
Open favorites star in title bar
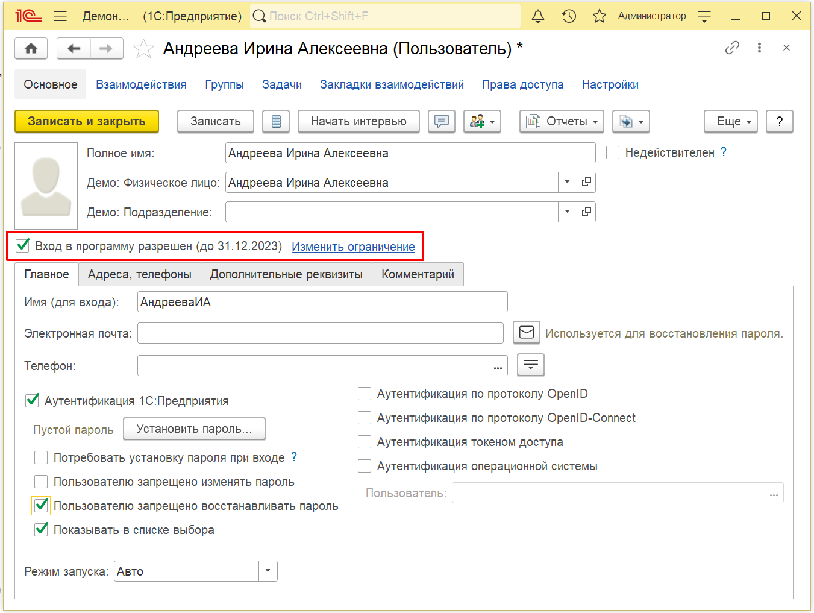(x=599, y=16)
